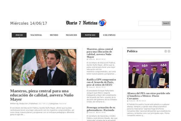181x121 pixels.
Task: Focus the search input field
Action: (x=150, y=23)
